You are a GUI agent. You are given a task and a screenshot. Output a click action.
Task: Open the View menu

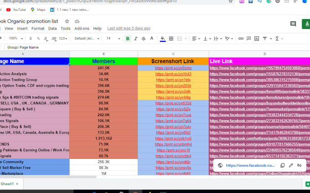(9, 29)
